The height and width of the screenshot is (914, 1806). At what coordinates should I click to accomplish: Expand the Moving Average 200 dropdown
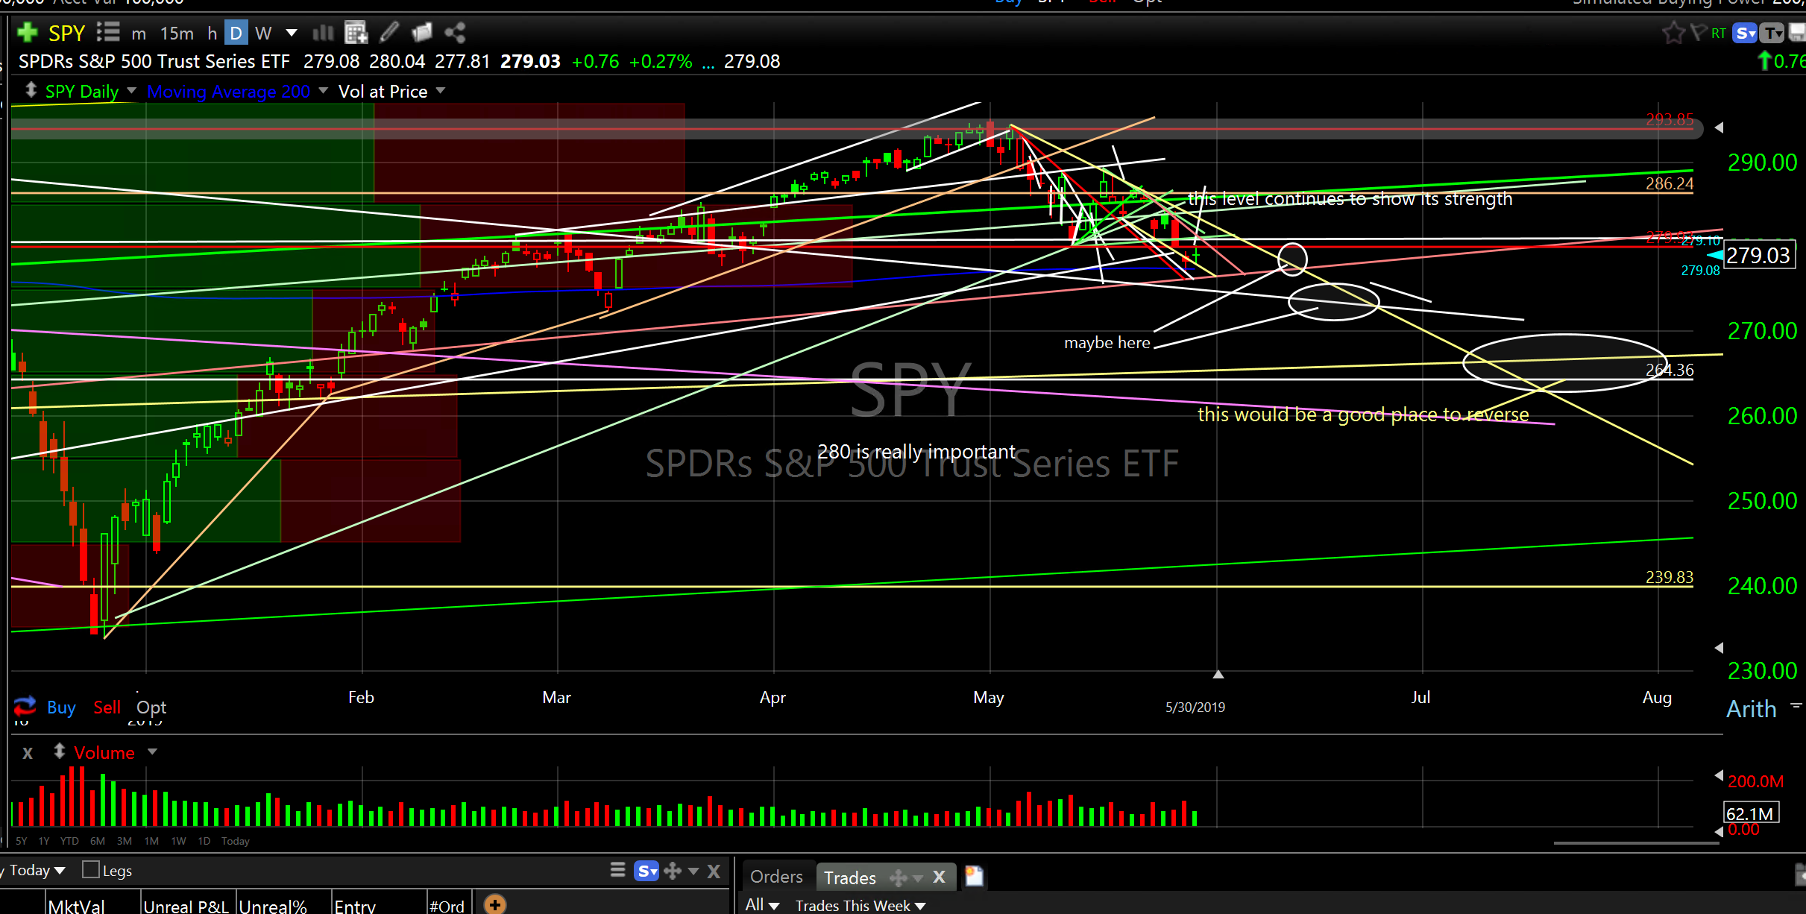click(323, 91)
